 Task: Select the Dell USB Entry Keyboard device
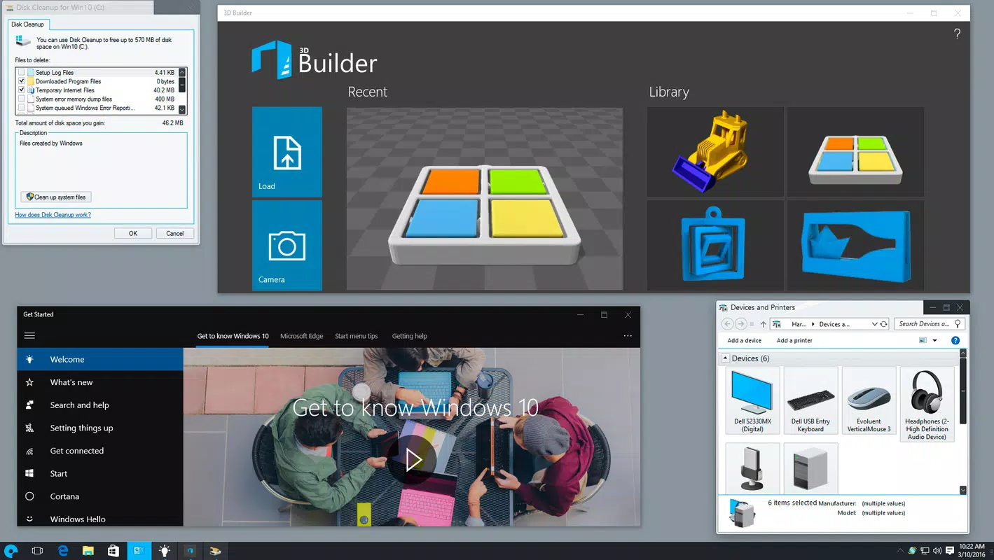810,400
